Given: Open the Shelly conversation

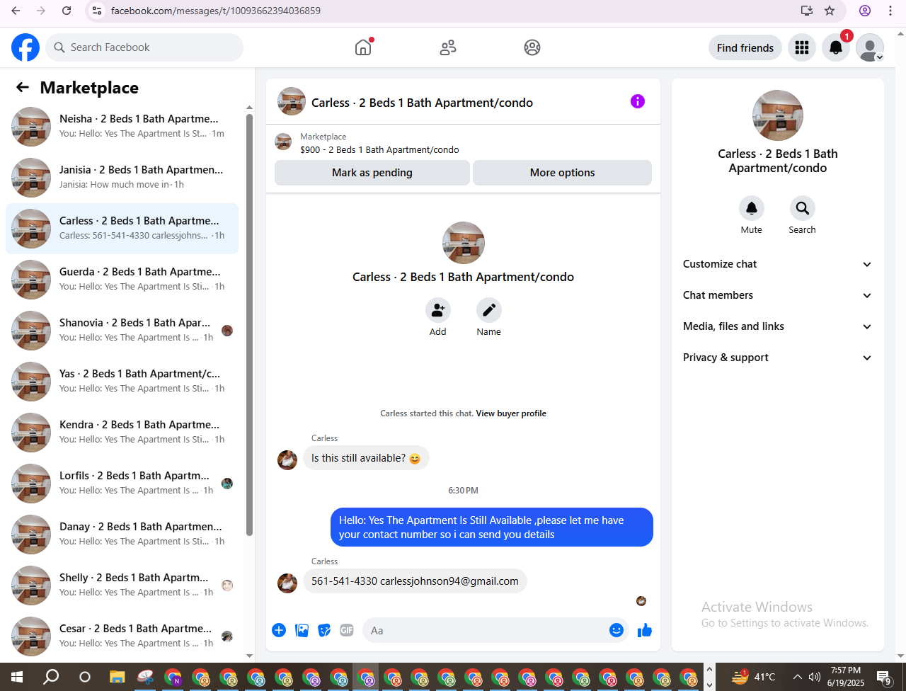Looking at the screenshot, I should point(122,586).
